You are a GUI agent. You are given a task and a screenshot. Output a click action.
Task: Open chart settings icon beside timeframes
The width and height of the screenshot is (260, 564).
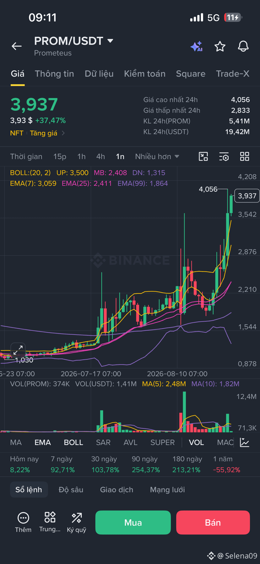[224, 156]
